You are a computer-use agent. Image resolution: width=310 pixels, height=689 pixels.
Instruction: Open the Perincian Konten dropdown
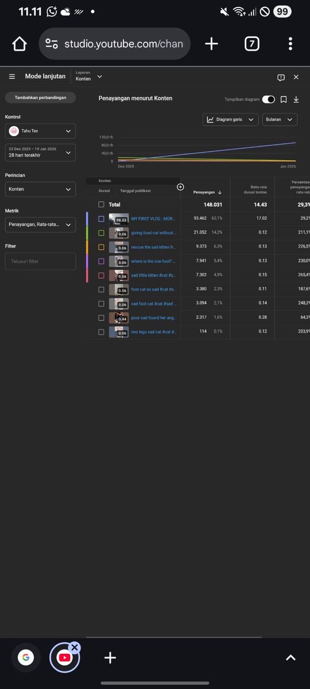coord(40,189)
